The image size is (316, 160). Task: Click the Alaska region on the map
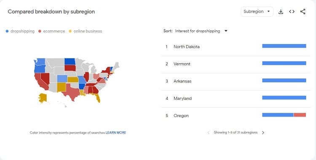43,98
